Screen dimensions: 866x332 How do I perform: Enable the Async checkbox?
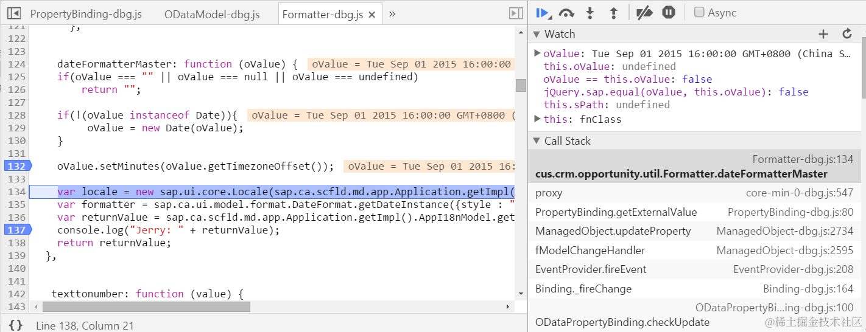click(700, 12)
